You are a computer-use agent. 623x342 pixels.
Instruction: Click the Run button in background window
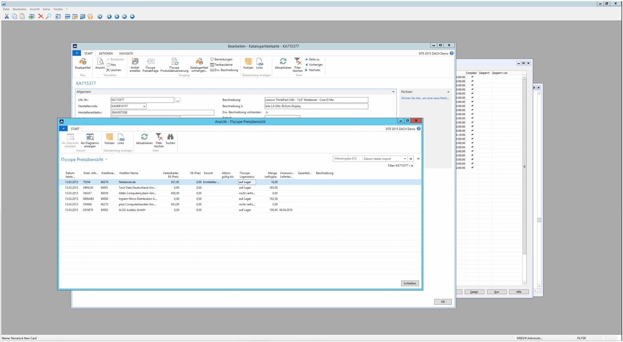(497, 292)
